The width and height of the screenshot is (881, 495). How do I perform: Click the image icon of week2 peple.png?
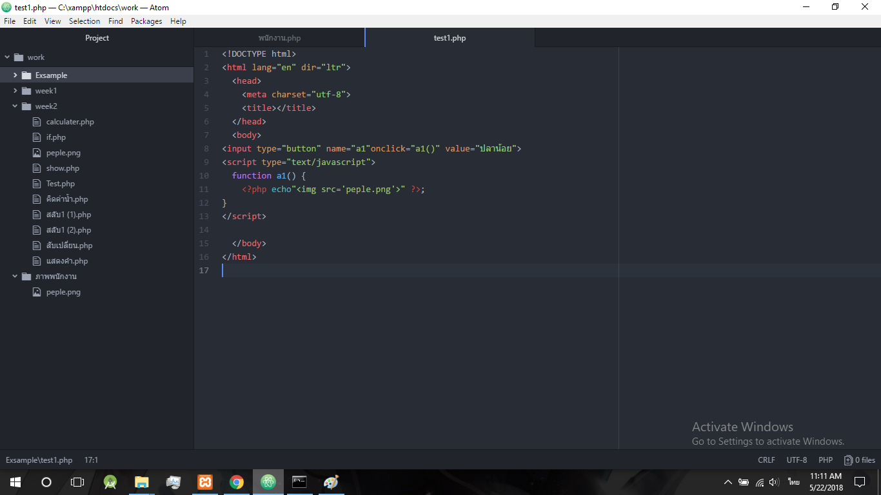pos(37,153)
